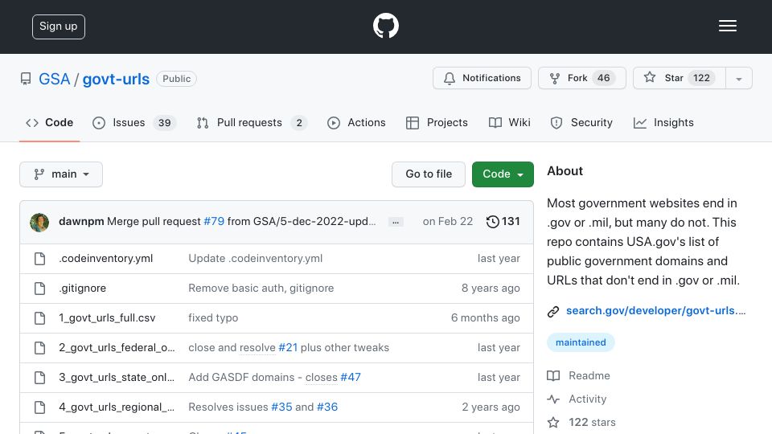
Task: Click the bell icon in Notifications
Action: point(449,78)
